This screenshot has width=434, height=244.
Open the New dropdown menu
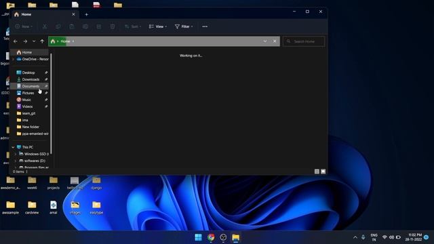click(x=24, y=26)
